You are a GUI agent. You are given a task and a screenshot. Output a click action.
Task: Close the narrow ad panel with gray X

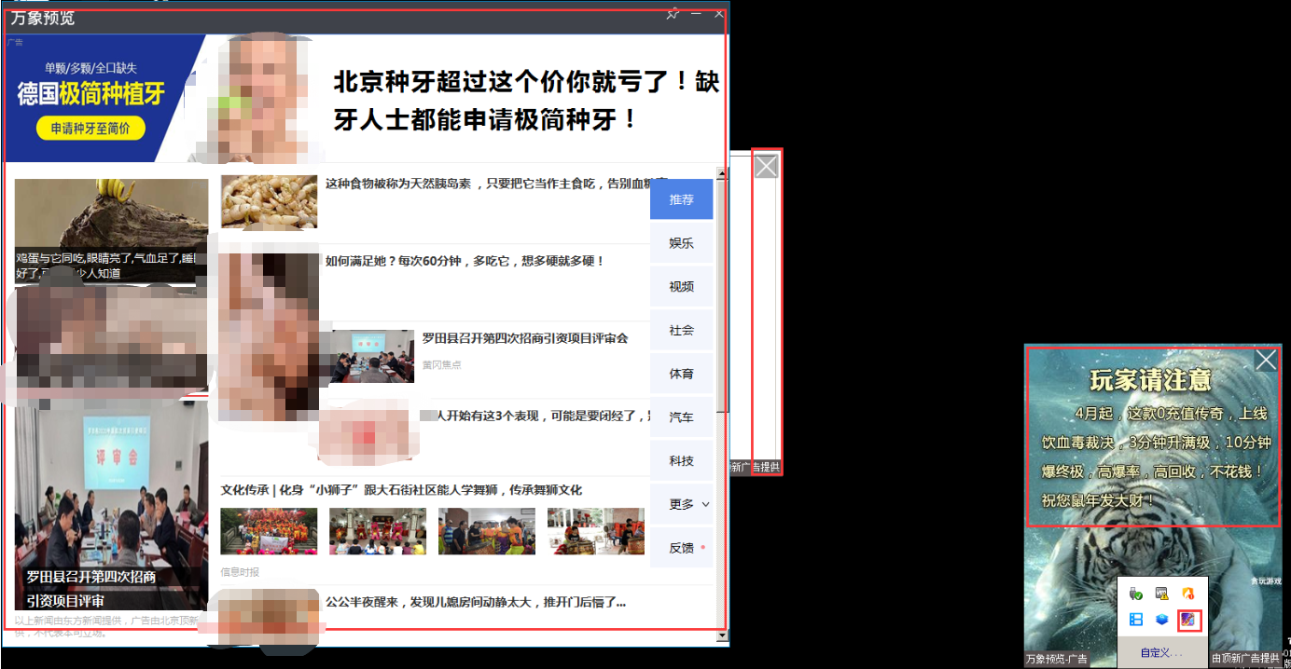pyautogui.click(x=766, y=166)
